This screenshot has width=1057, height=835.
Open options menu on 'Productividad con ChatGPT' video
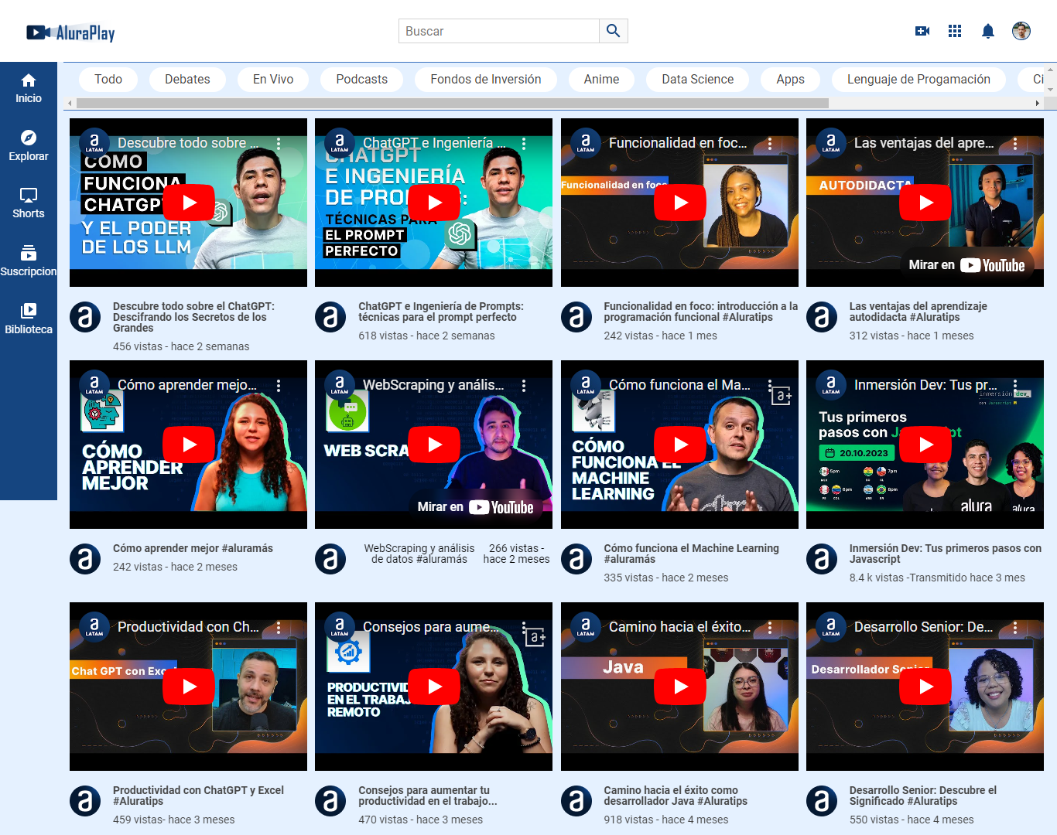tap(279, 627)
